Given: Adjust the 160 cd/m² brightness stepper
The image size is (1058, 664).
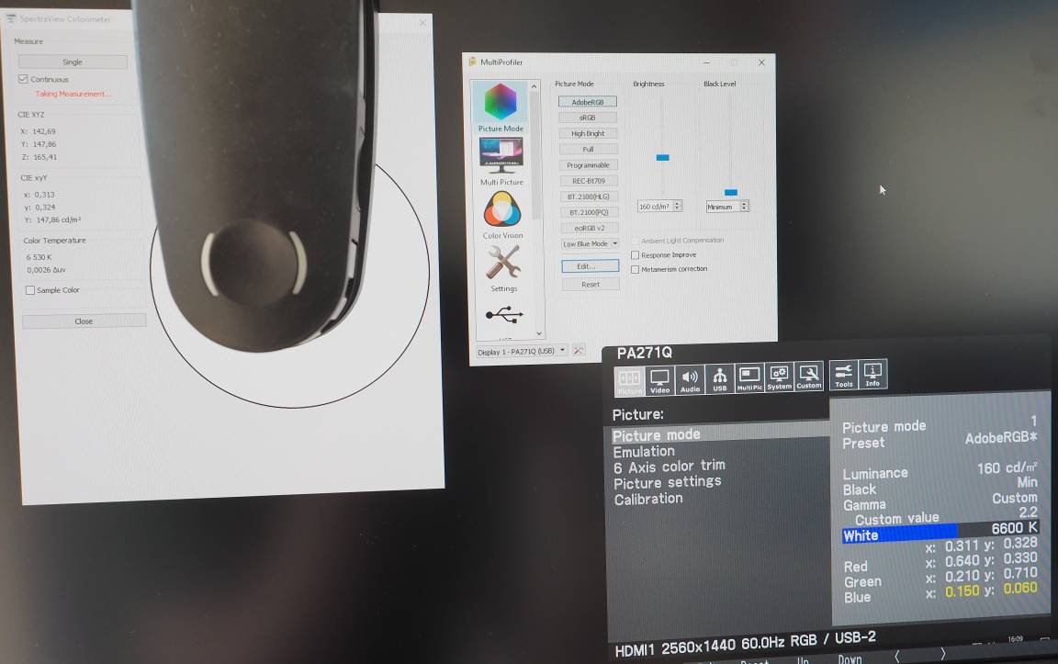Looking at the screenshot, I should click(x=678, y=207).
